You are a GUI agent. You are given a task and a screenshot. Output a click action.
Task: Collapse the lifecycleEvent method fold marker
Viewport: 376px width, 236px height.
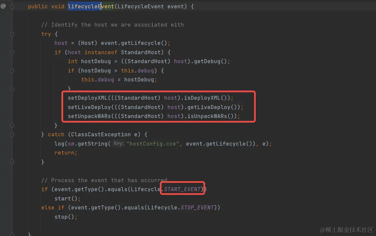click(12, 7)
